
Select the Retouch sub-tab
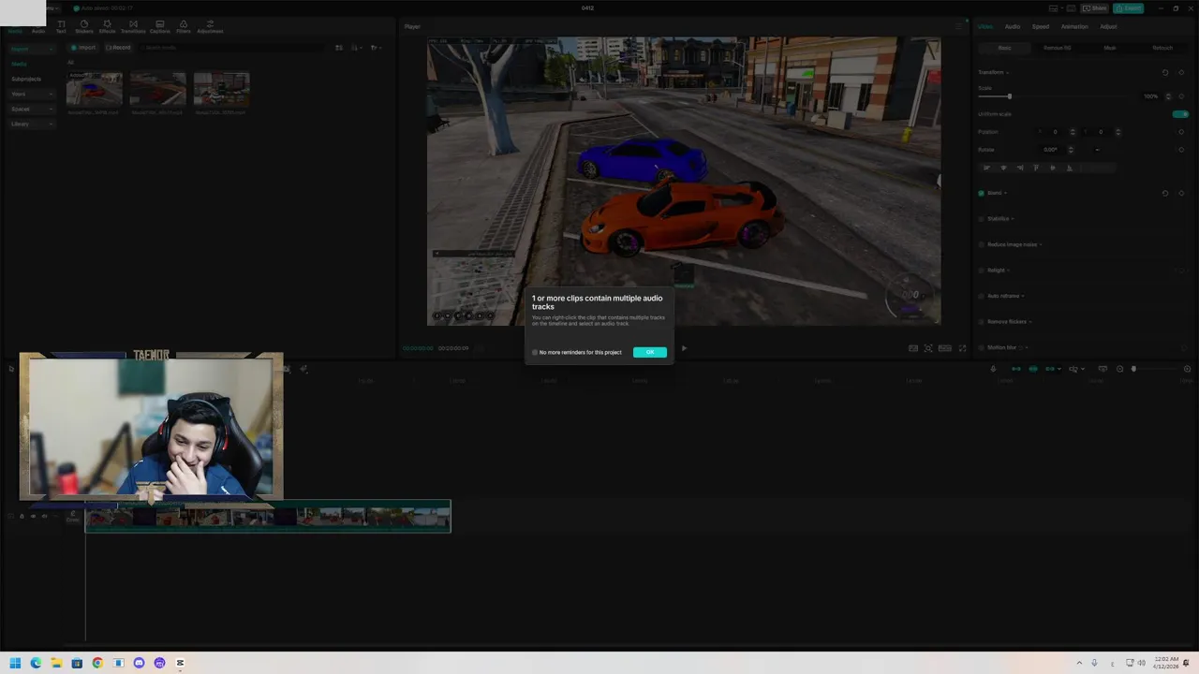click(x=1162, y=48)
